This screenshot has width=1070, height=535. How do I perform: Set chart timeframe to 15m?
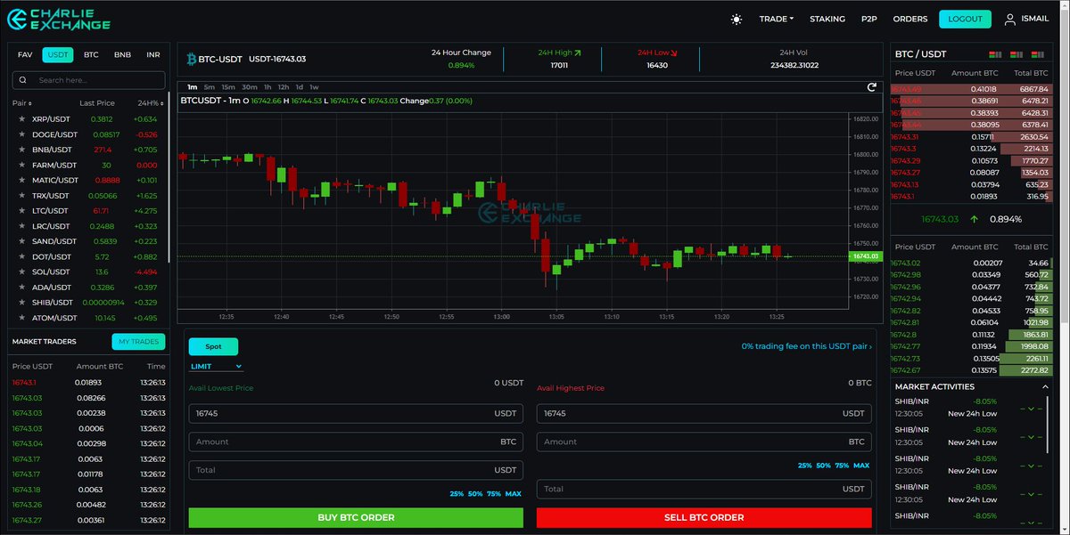click(228, 87)
